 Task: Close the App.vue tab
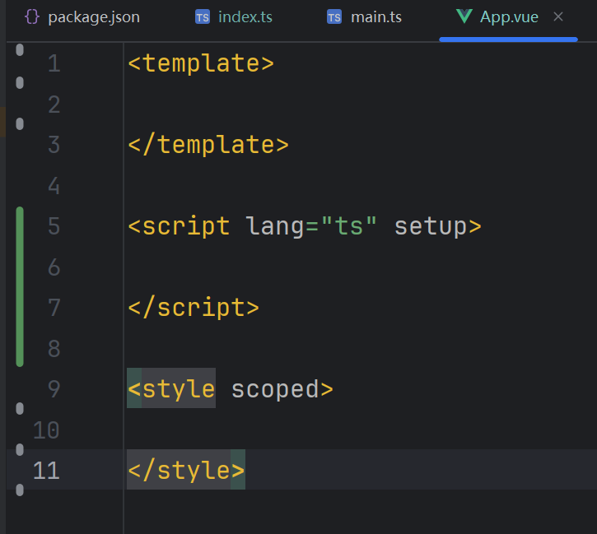click(558, 16)
